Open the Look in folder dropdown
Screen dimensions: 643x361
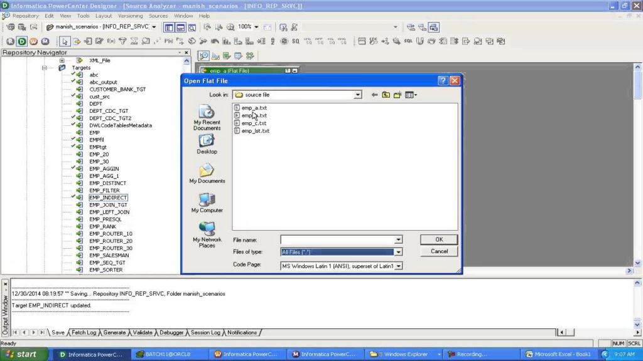[357, 95]
